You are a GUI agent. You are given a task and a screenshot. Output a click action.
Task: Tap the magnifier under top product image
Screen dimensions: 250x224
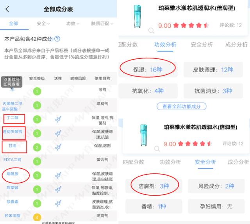(151, 30)
